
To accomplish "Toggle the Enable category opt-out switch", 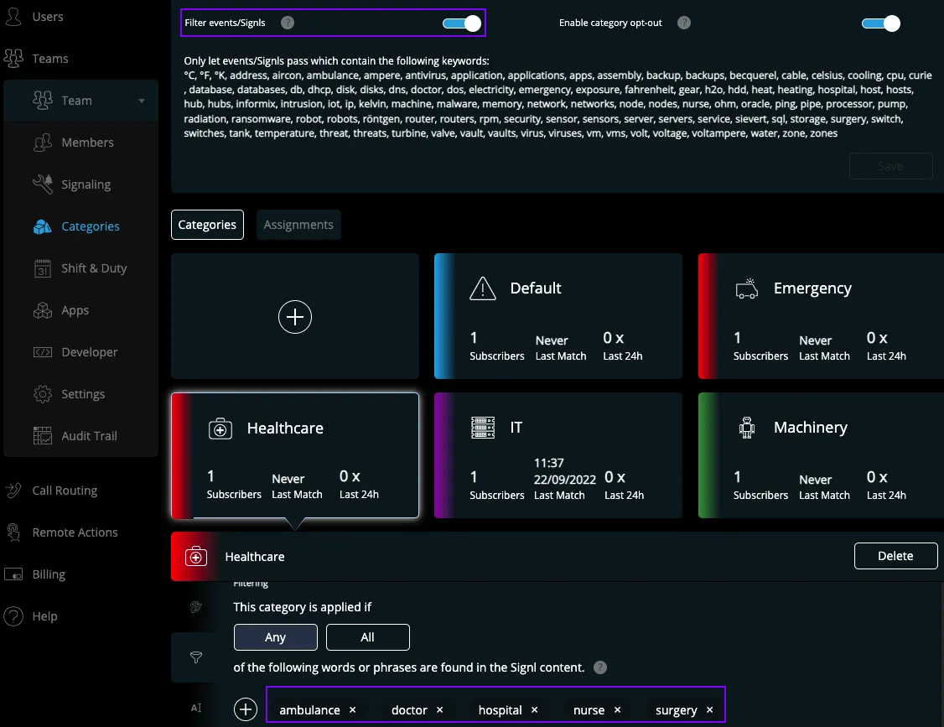I will [x=881, y=23].
